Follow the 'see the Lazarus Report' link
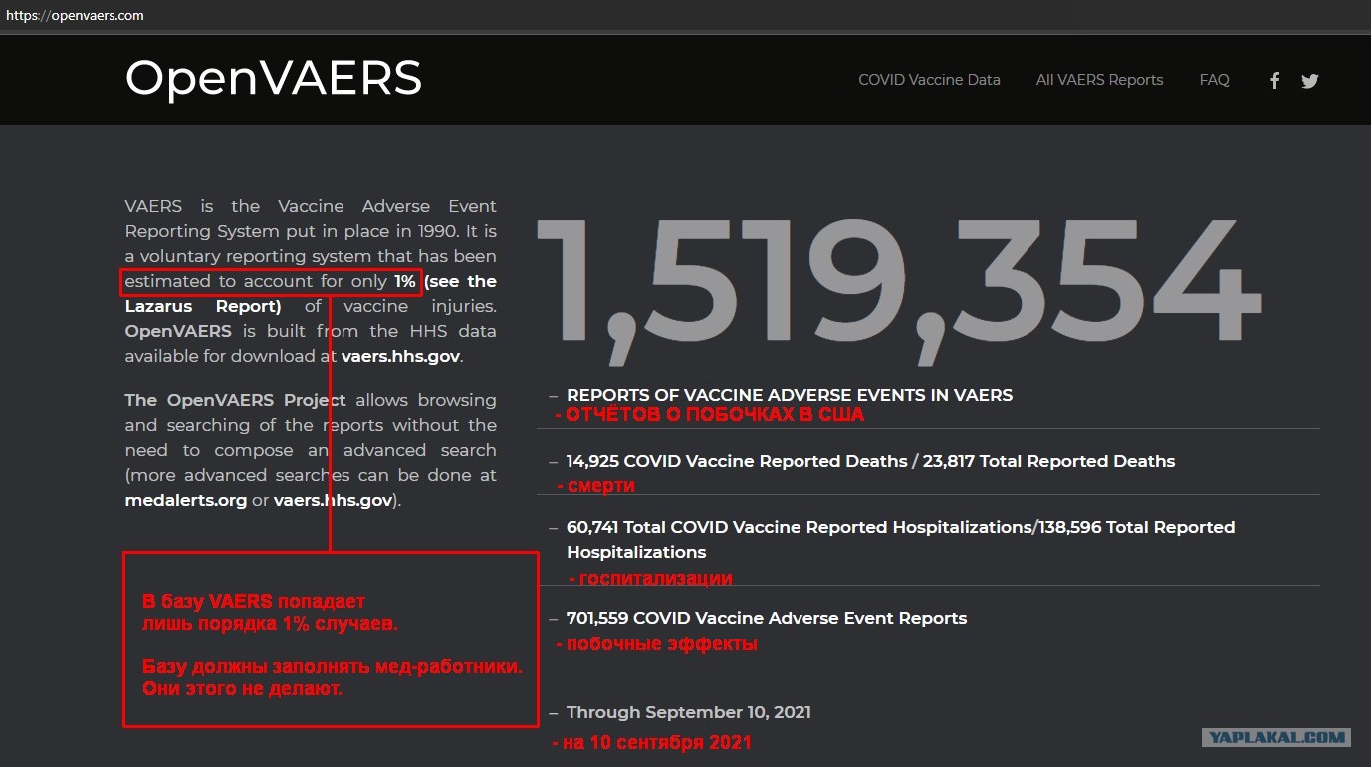Viewport: 1371px width, 767px height. 311,294
